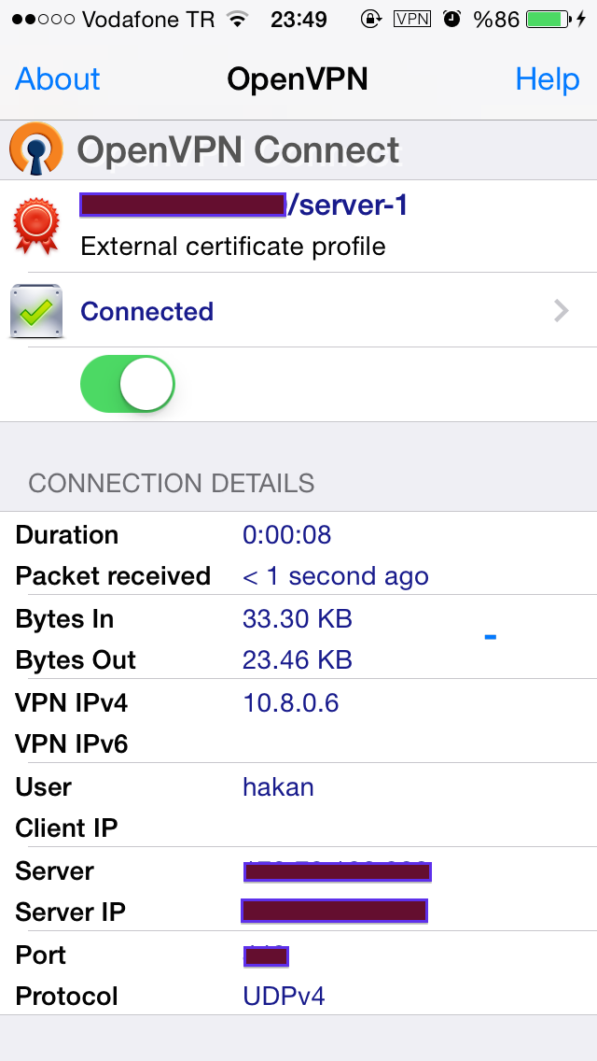
Task: Tap the '< 1 second ago' value
Action: (x=336, y=576)
